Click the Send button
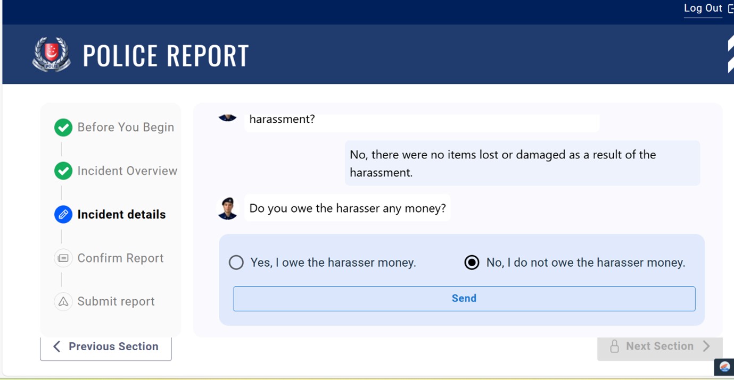This screenshot has width=734, height=380. pyautogui.click(x=464, y=298)
